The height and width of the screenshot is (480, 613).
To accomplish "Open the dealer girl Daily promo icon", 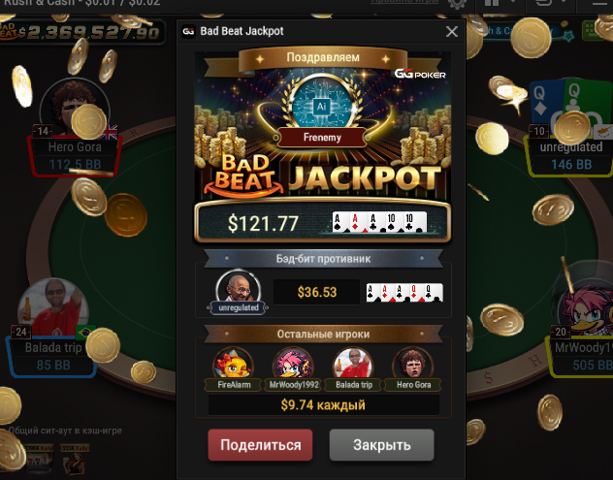I will (75, 458).
